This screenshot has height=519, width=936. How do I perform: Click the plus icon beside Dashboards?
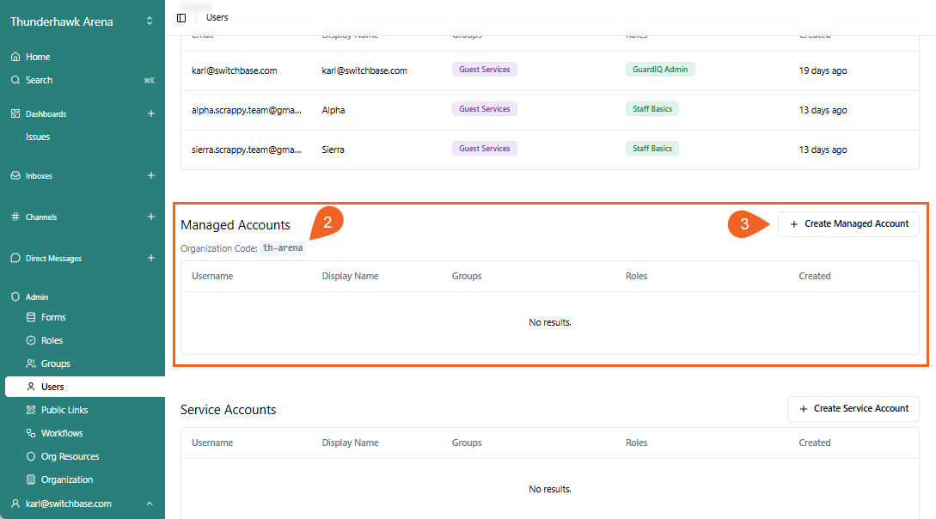point(151,113)
